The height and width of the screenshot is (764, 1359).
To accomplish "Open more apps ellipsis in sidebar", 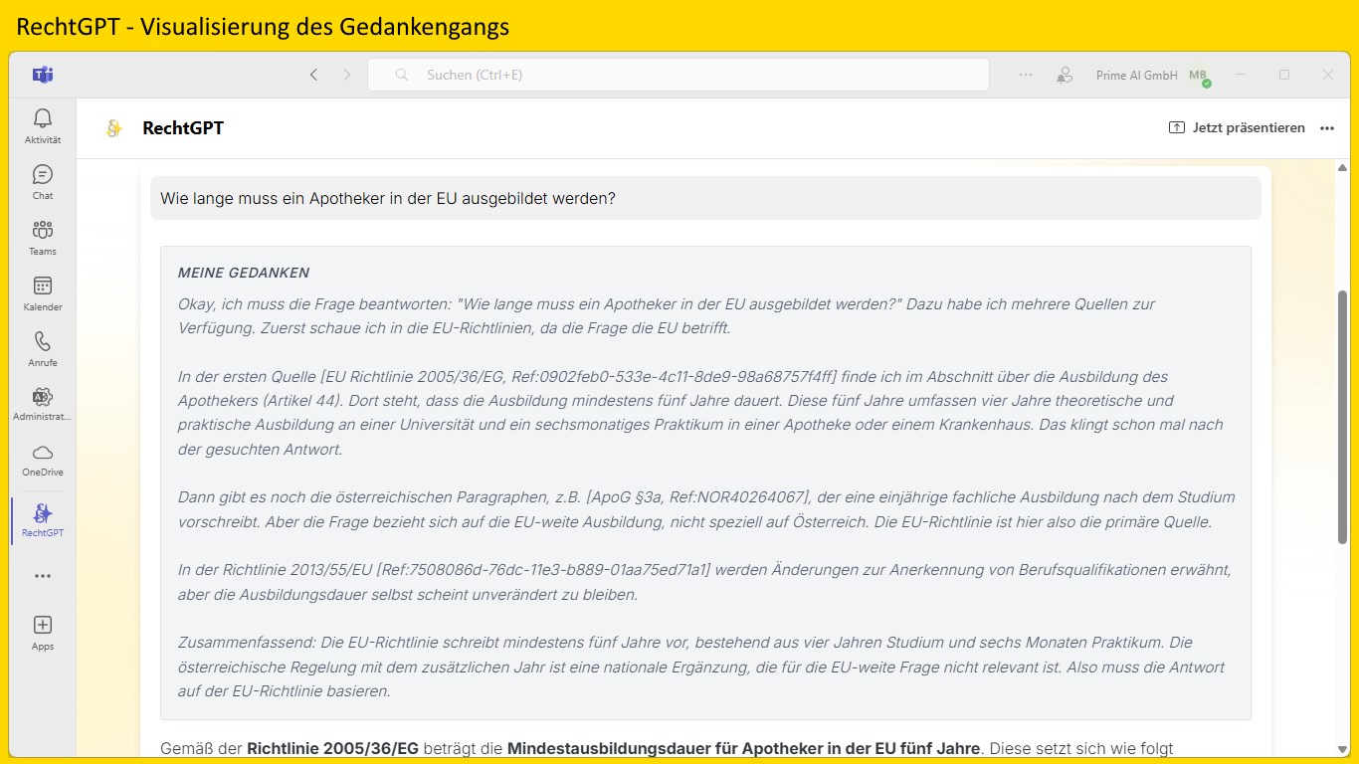I will (42, 576).
